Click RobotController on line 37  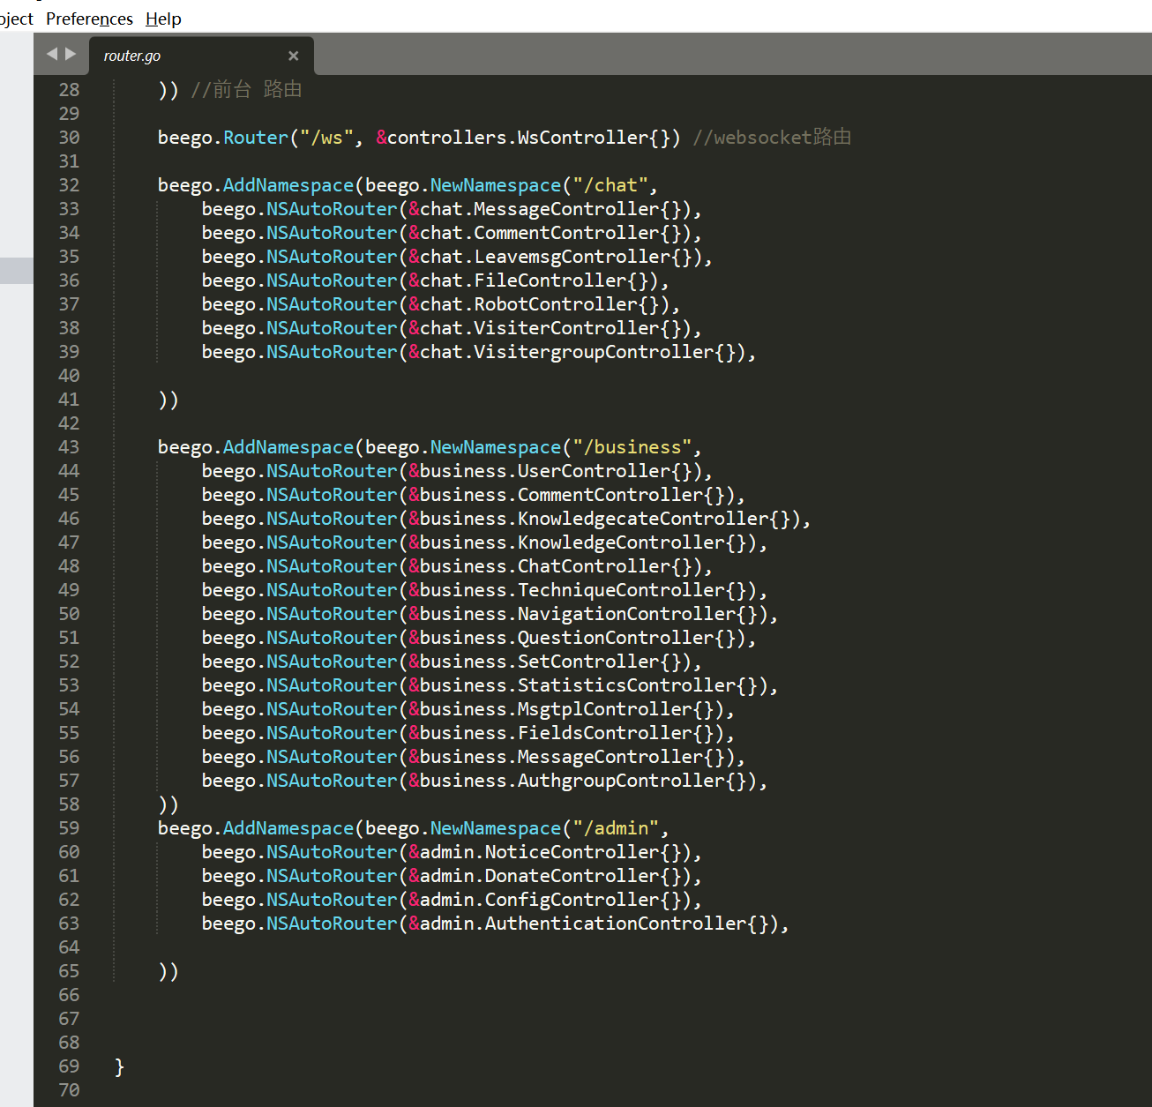click(x=555, y=304)
